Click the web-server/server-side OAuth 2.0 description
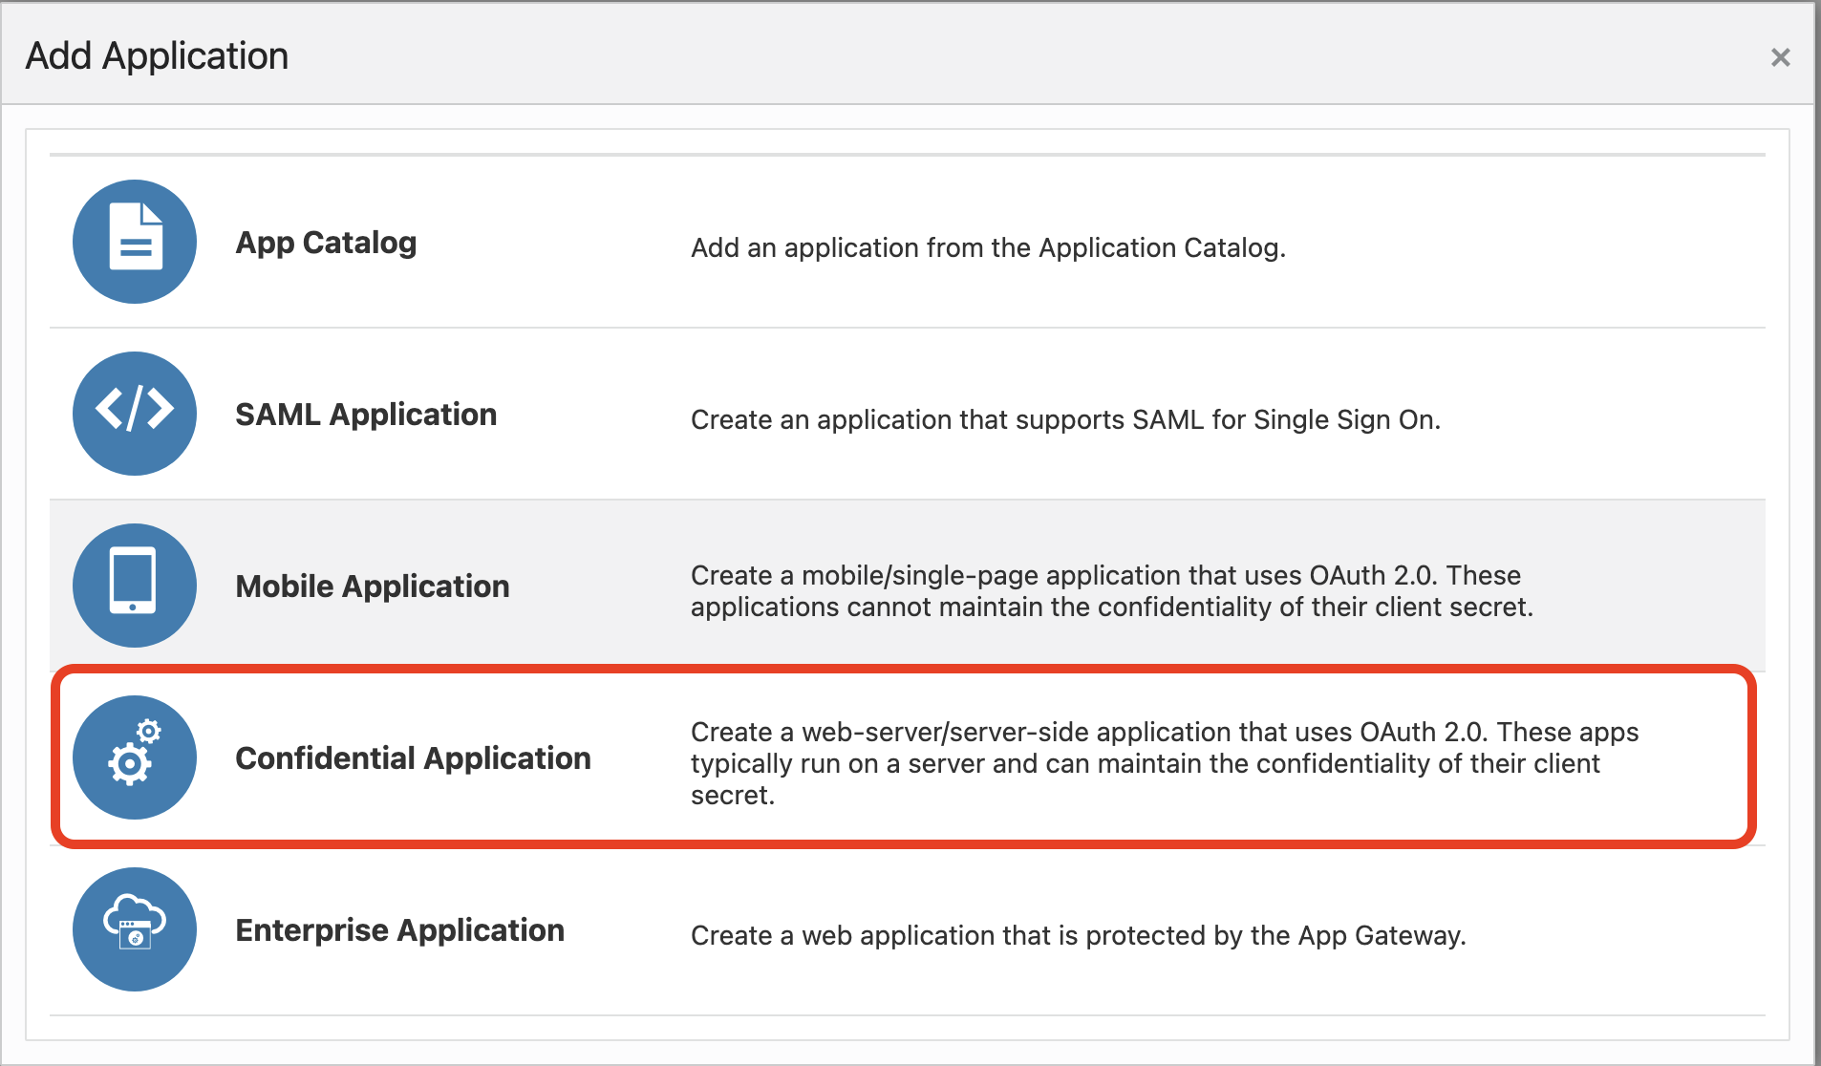The image size is (1821, 1066). coord(1164,763)
